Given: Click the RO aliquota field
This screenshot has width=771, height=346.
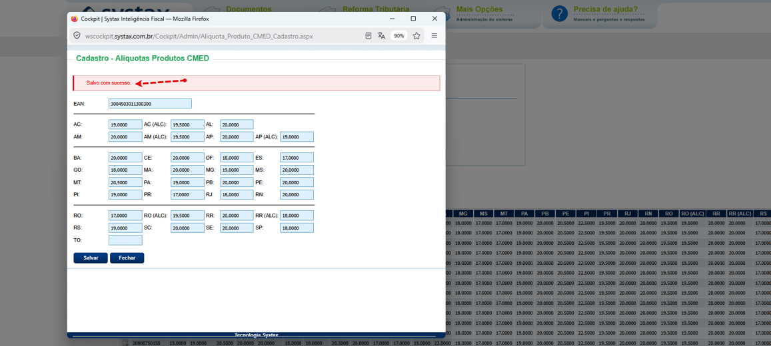Looking at the screenshot, I should point(125,216).
